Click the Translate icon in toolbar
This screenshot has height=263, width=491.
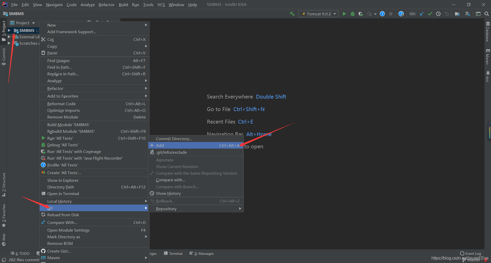click(468, 14)
